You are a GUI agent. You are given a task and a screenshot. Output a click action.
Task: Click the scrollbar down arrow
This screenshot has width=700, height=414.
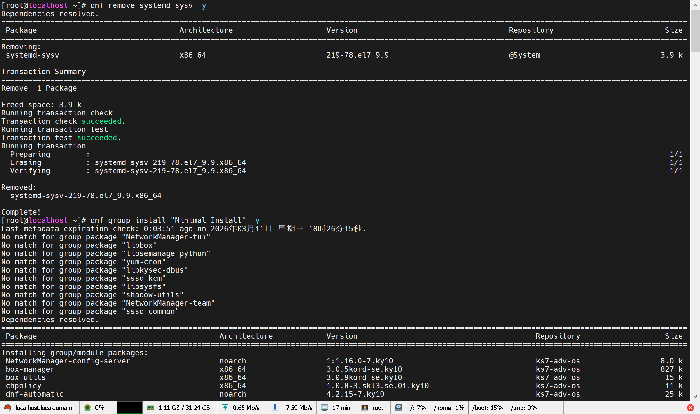[x=695, y=396]
